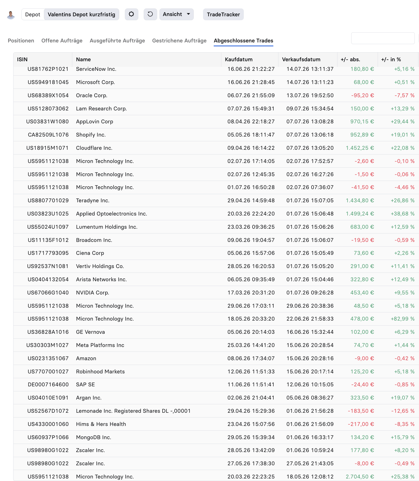
Task: Sort by +/- in % column
Action: 398,60
